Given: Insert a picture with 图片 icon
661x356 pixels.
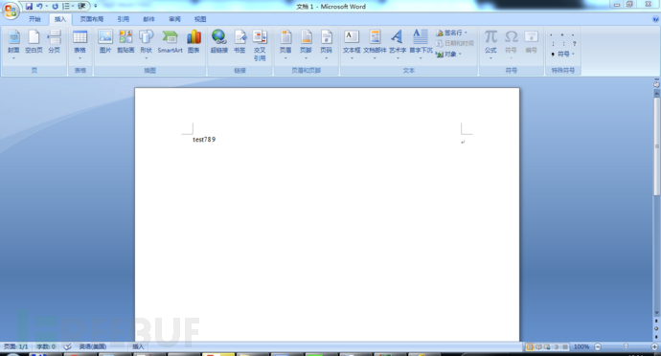Looking at the screenshot, I should (x=105, y=42).
